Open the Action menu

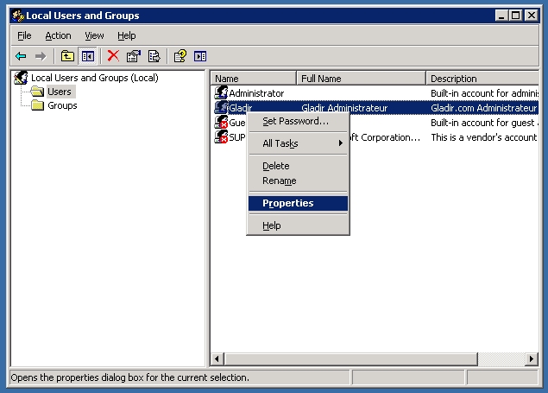[x=58, y=35]
